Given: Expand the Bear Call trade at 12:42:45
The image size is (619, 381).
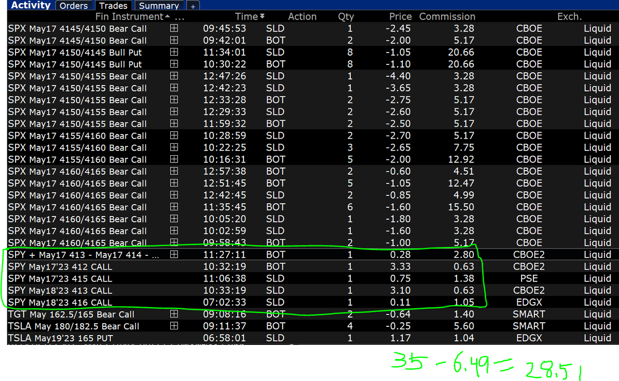Looking at the screenshot, I should (174, 195).
